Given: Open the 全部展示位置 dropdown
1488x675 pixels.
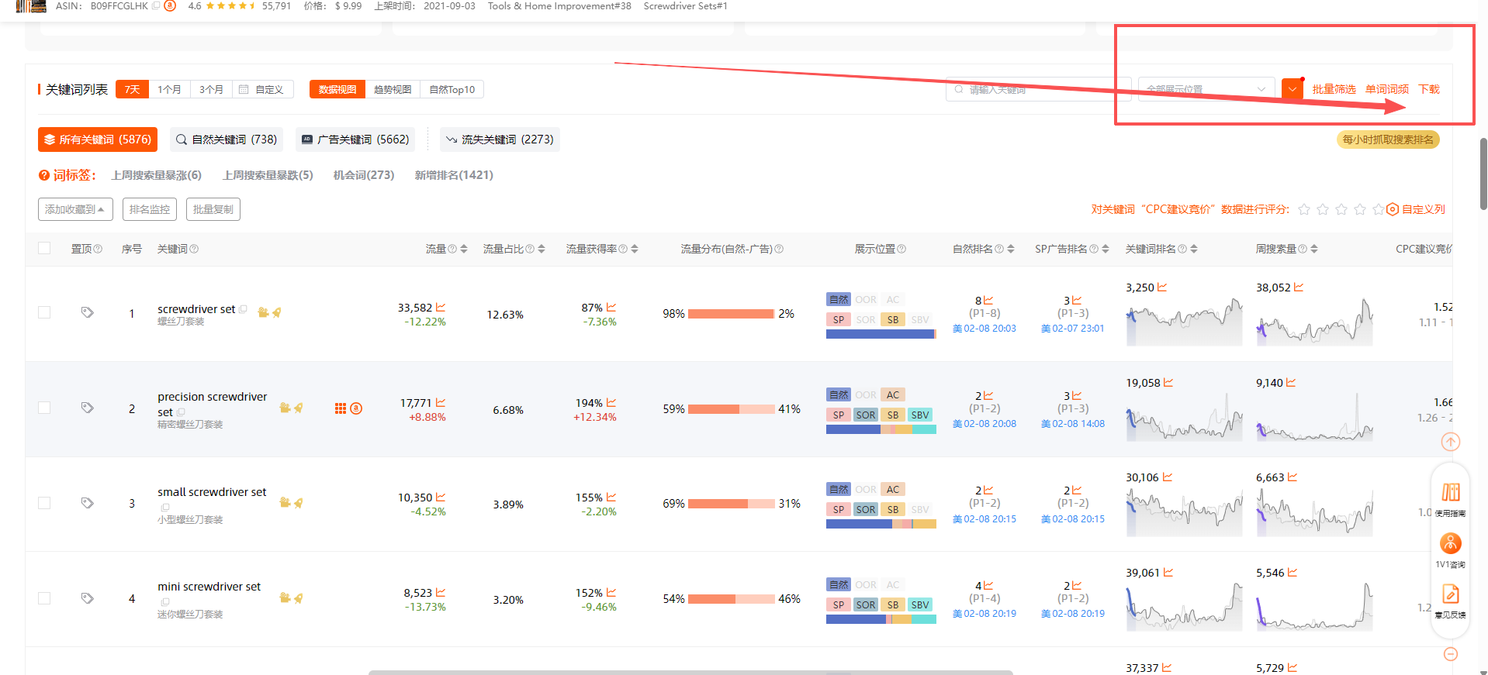Looking at the screenshot, I should click(x=1206, y=89).
